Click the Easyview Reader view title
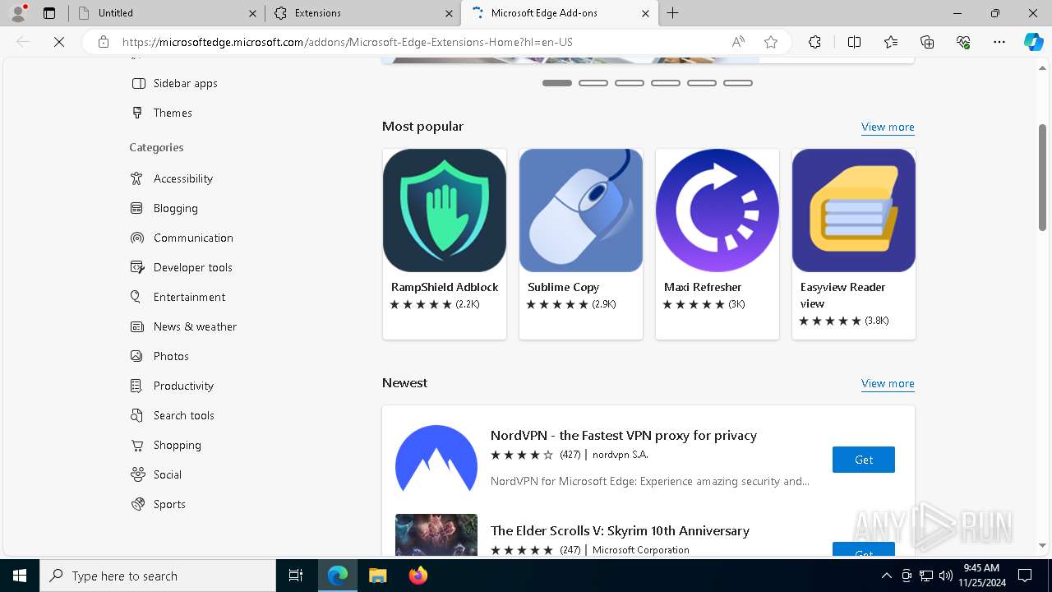The width and height of the screenshot is (1052, 592). click(x=842, y=295)
